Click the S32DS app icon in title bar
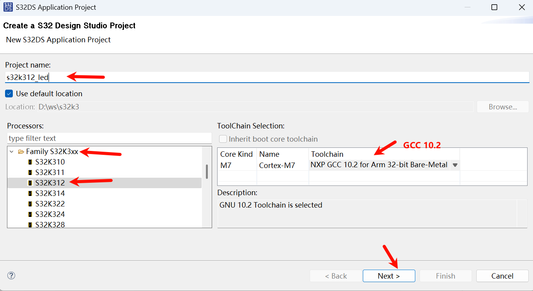Image resolution: width=533 pixels, height=291 pixels. (8, 7)
